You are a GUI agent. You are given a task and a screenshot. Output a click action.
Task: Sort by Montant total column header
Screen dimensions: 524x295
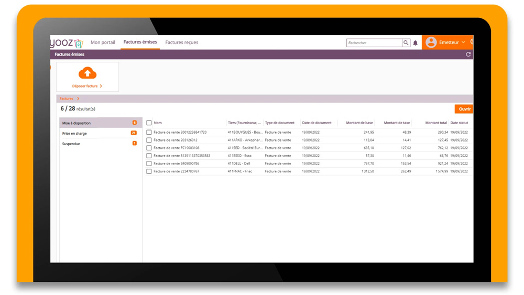[435, 123]
